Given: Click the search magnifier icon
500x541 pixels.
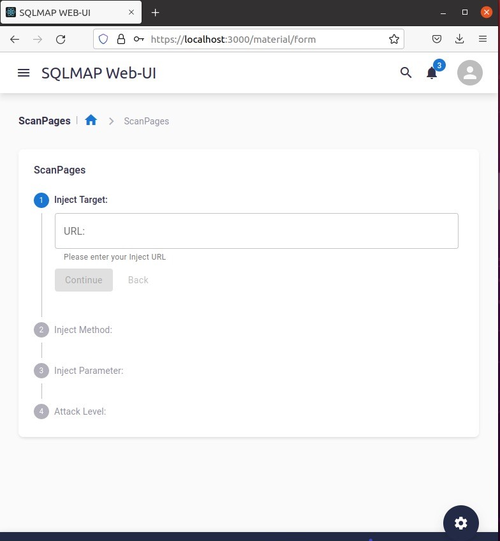Looking at the screenshot, I should tap(406, 73).
